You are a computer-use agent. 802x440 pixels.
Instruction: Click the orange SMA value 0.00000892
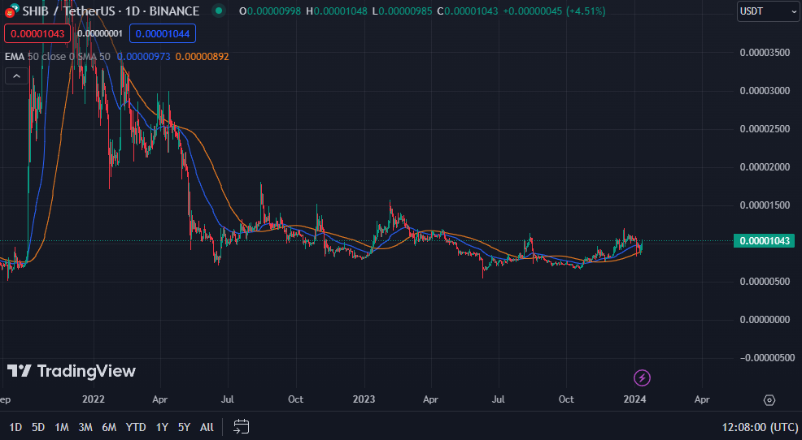click(202, 57)
